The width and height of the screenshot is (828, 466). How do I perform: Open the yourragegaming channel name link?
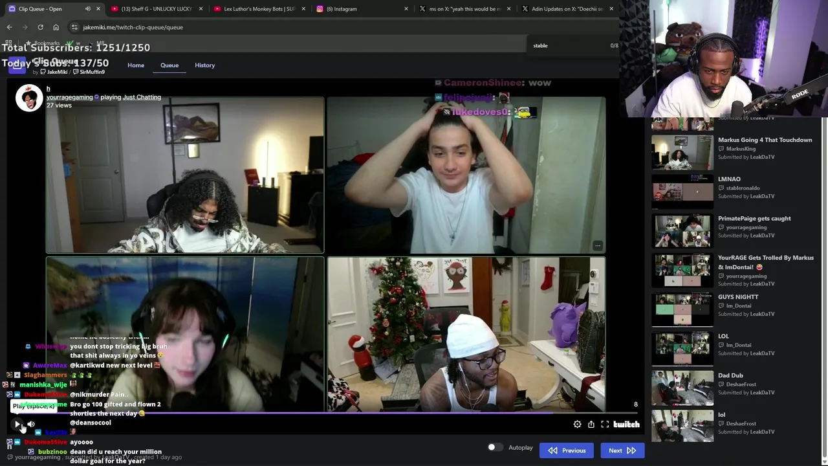pyautogui.click(x=69, y=97)
